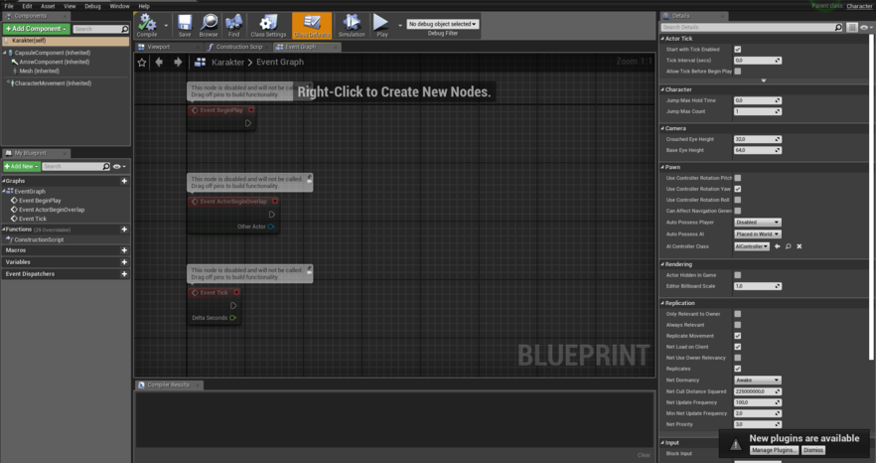The height and width of the screenshot is (463, 876).
Task: Open the Window menu
Action: (x=119, y=6)
